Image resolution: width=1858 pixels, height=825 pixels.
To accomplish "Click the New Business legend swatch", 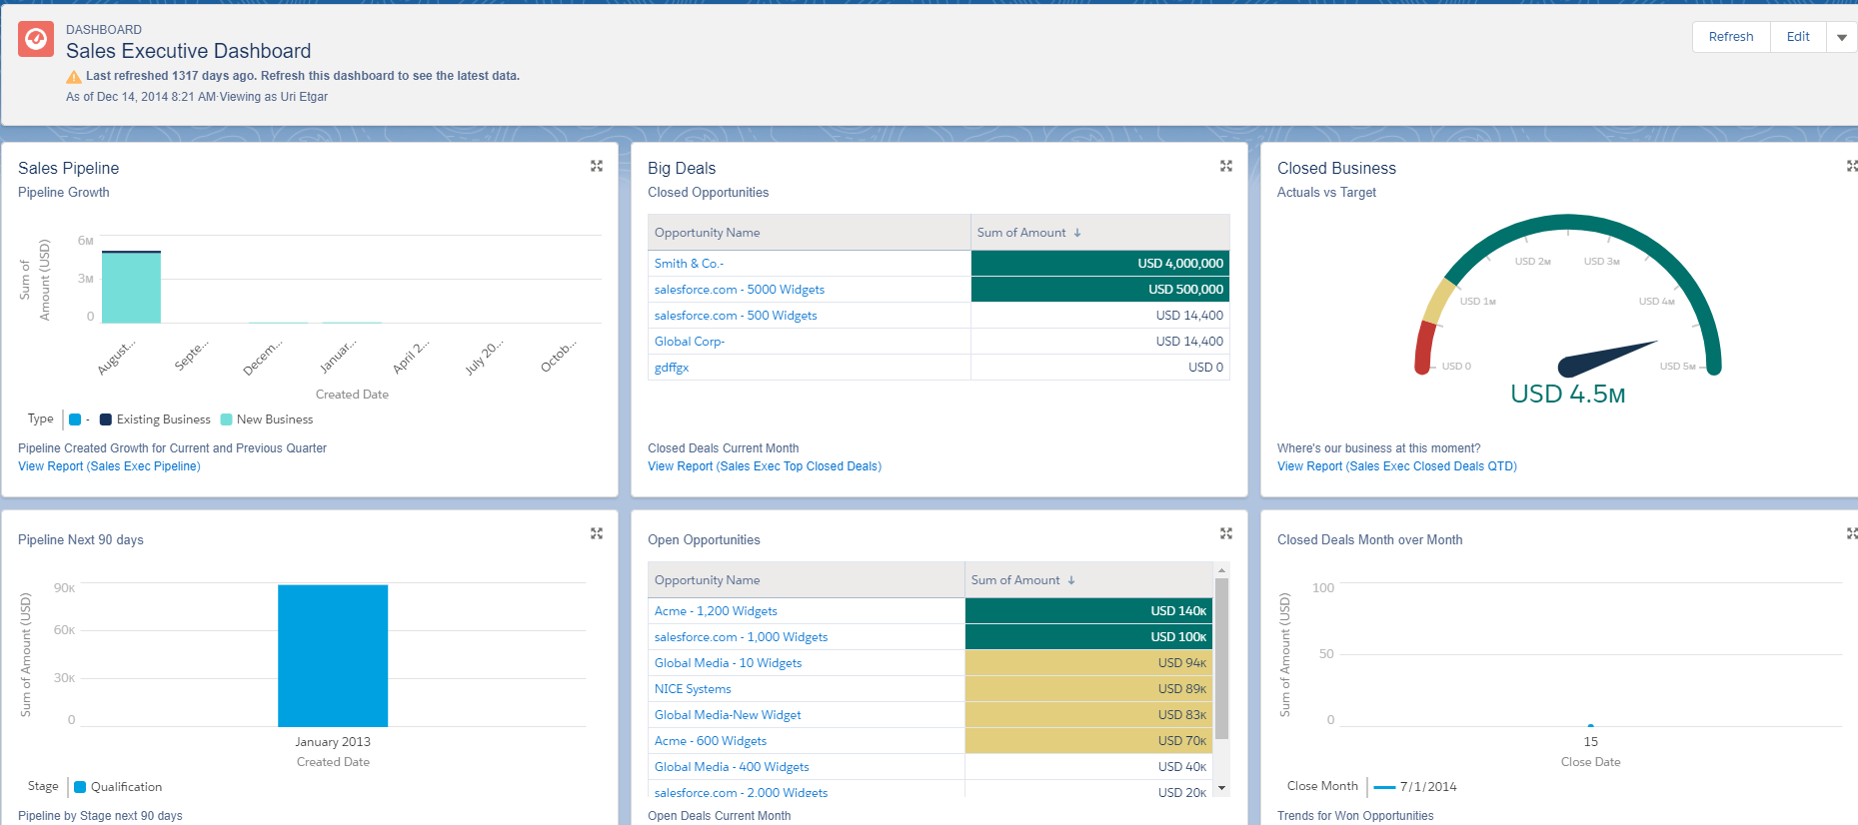I will tap(226, 419).
